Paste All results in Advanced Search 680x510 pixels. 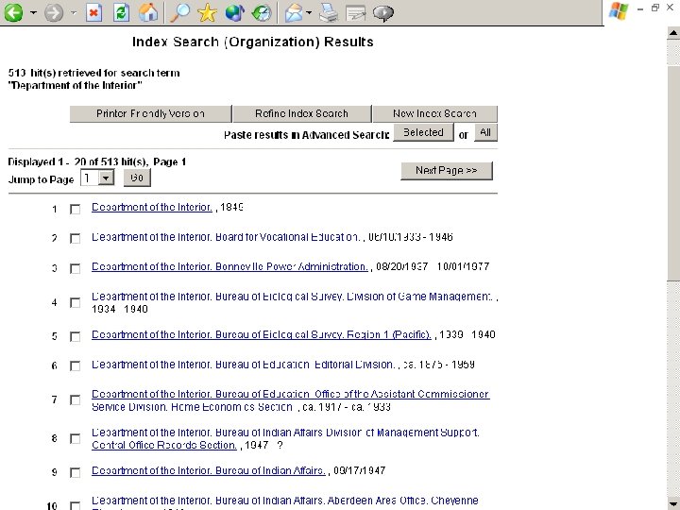point(485,132)
